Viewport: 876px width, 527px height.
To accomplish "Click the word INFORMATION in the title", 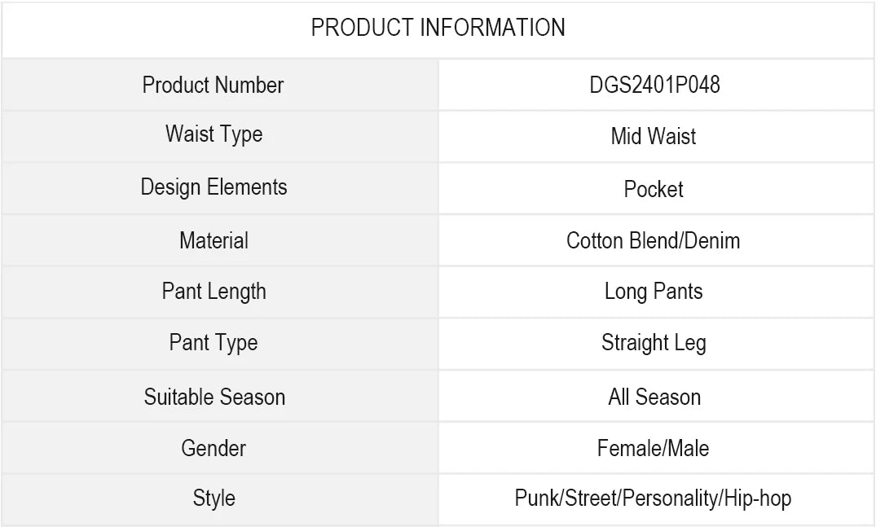I will (492, 28).
